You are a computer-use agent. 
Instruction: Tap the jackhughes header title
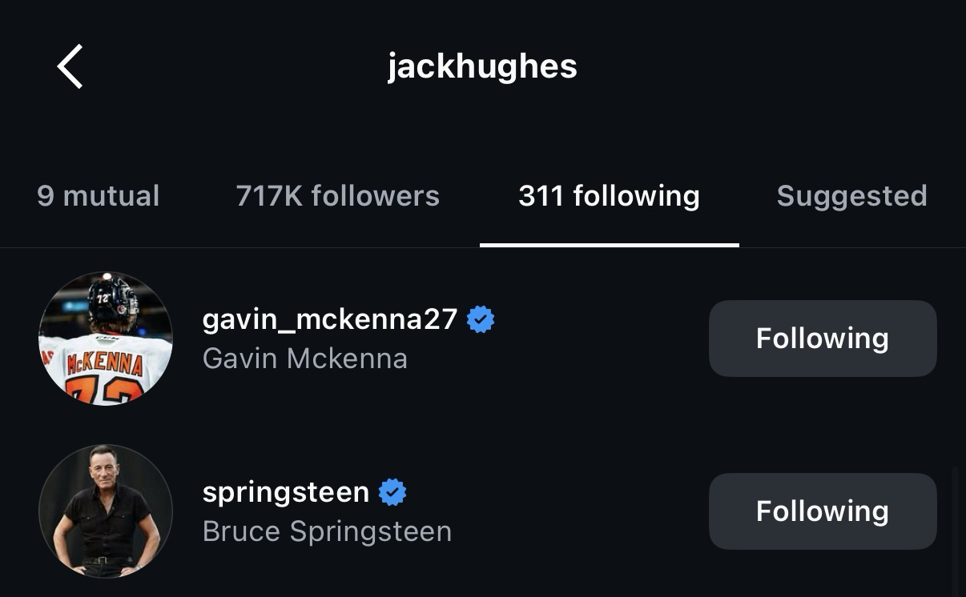point(482,66)
